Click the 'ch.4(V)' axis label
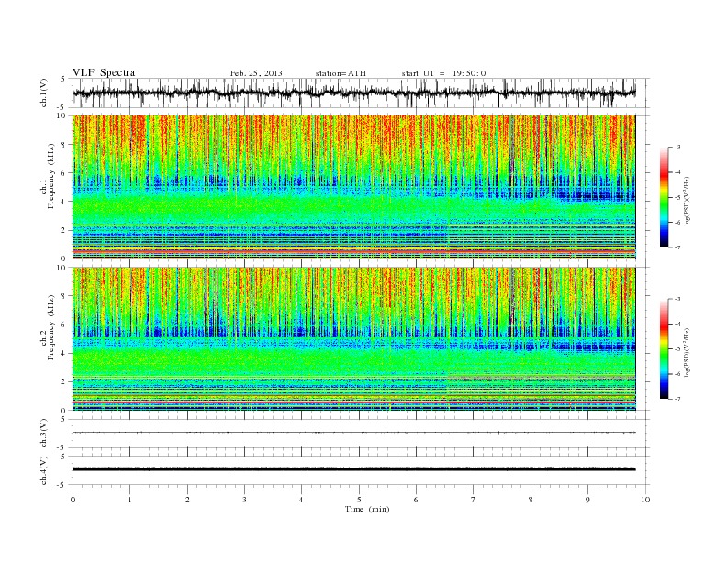This screenshot has height=561, width=727. (x=44, y=470)
